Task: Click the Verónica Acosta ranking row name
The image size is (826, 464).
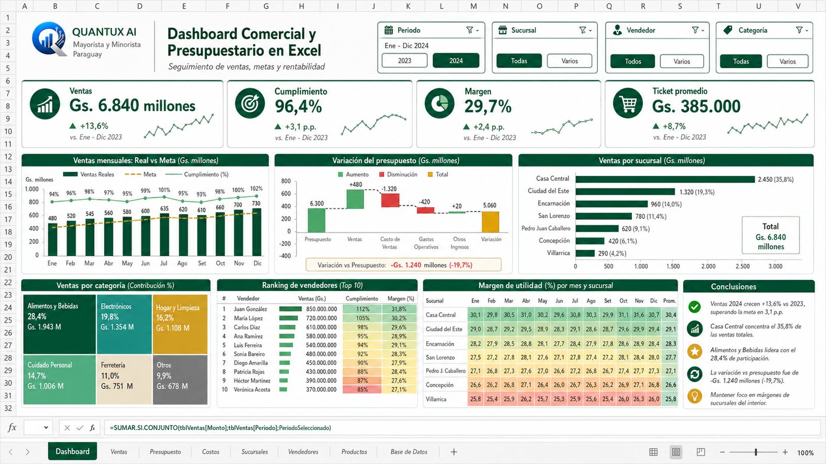Action: (x=252, y=390)
